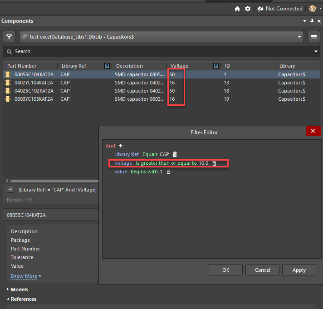Open settings gear icon in top bar
Viewport: 323px width, 309px height.
[x=248, y=9]
